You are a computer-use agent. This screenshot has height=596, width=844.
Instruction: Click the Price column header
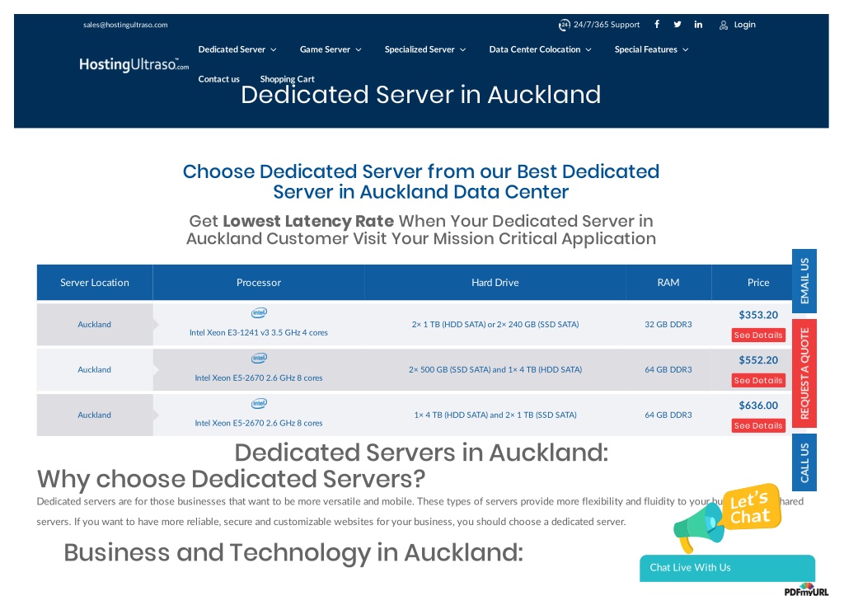coord(758,283)
